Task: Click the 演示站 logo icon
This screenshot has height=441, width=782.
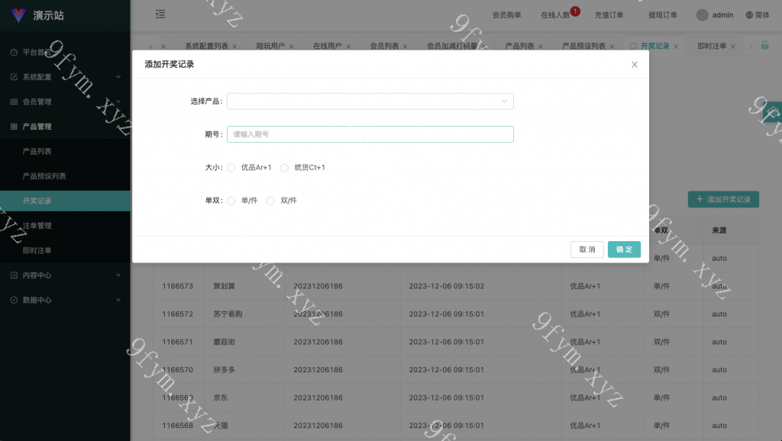Action: point(18,15)
